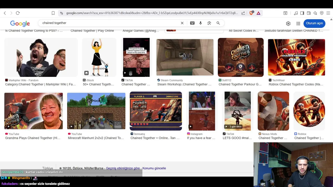This screenshot has height=187, width=333.
Task: Click 'Konumu güncelle' link
Action: point(154,168)
